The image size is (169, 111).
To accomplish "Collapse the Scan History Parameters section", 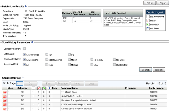I will [x=32, y=42].
